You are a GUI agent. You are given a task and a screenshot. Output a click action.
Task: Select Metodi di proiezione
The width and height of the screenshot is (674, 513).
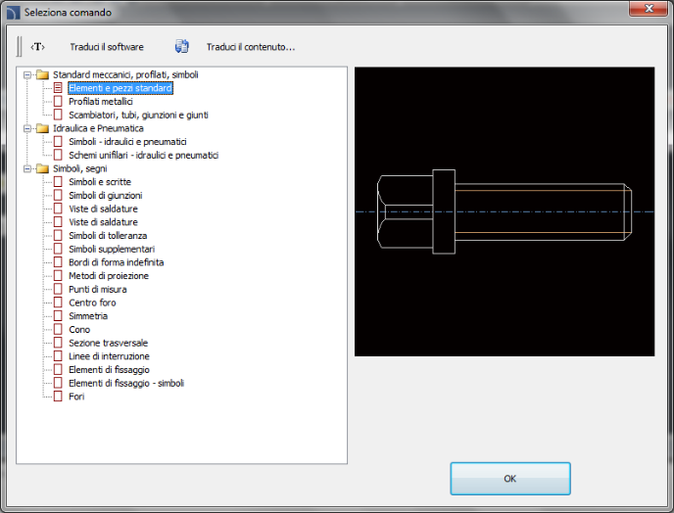109,276
